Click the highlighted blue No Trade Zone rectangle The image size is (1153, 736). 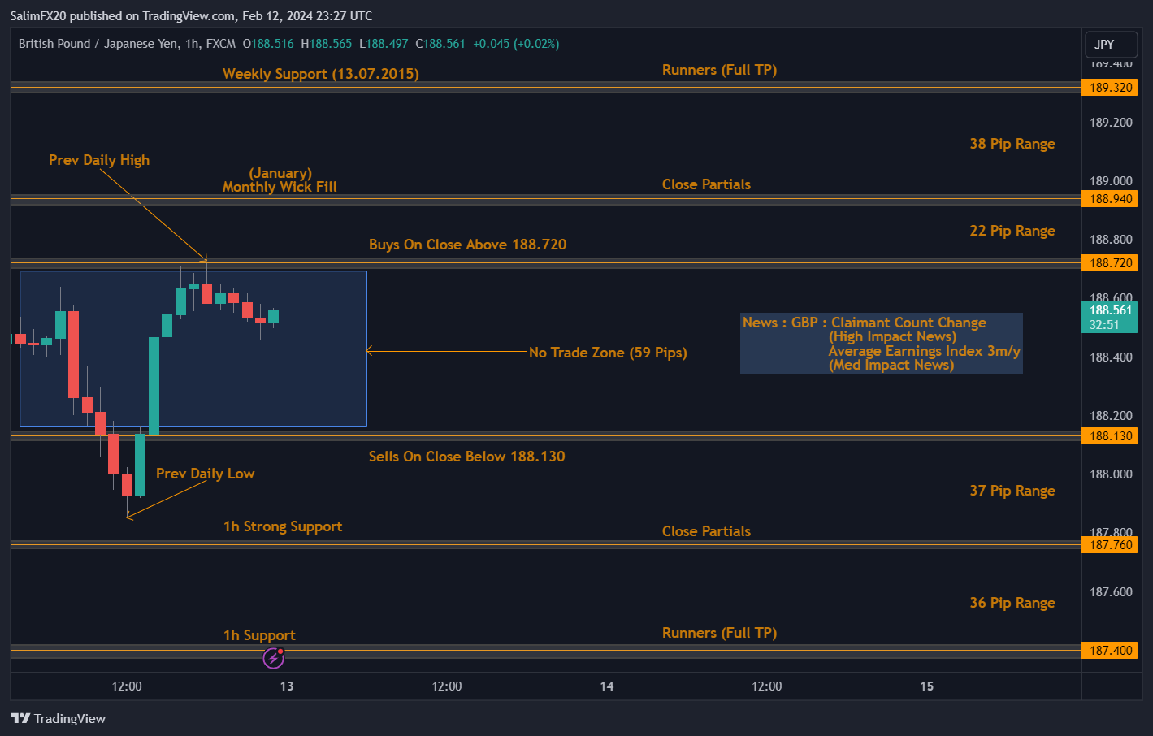click(193, 349)
